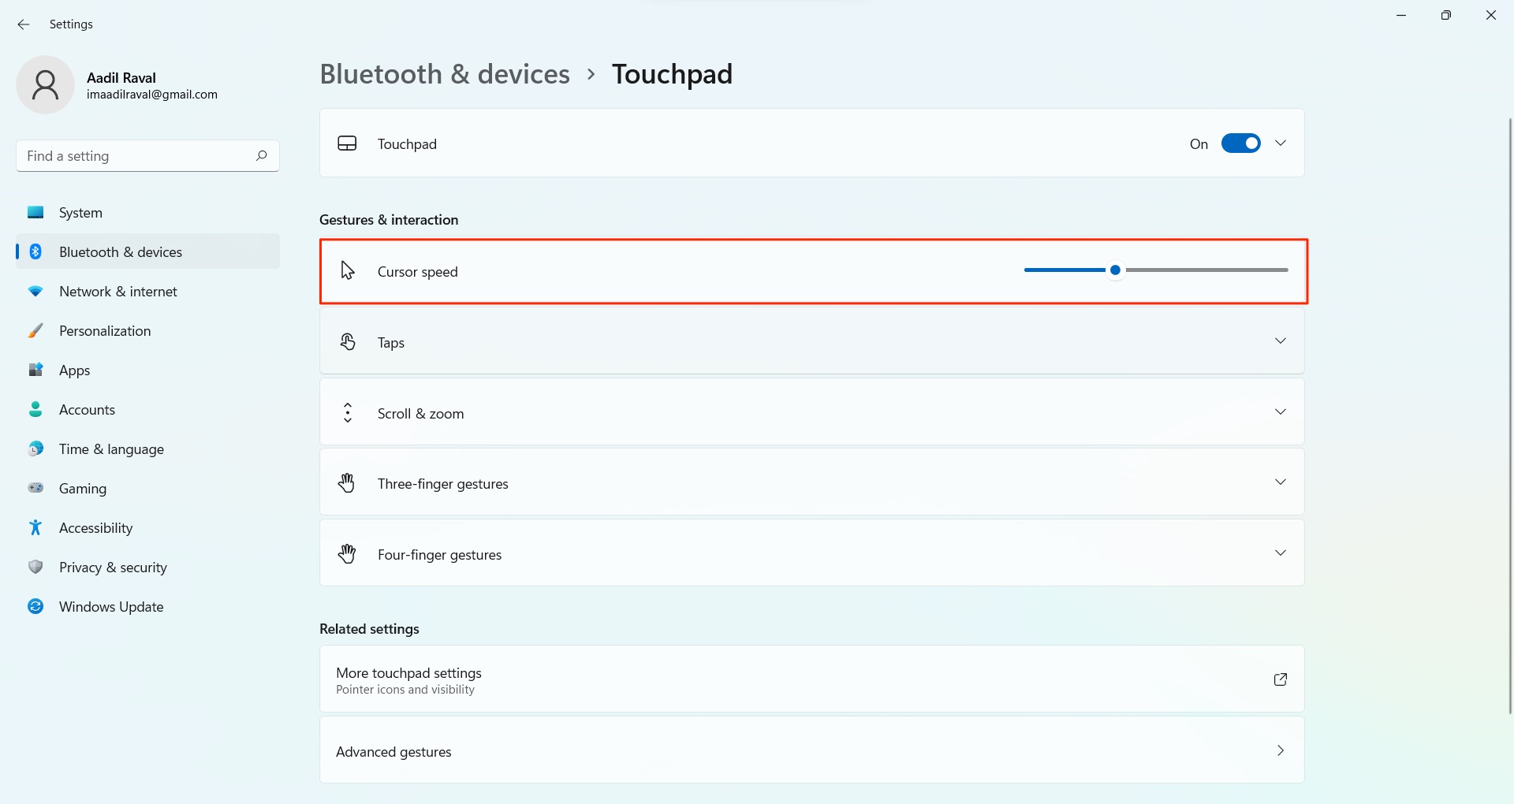
Task: Expand the Scroll & zoom section
Action: [1281, 412]
